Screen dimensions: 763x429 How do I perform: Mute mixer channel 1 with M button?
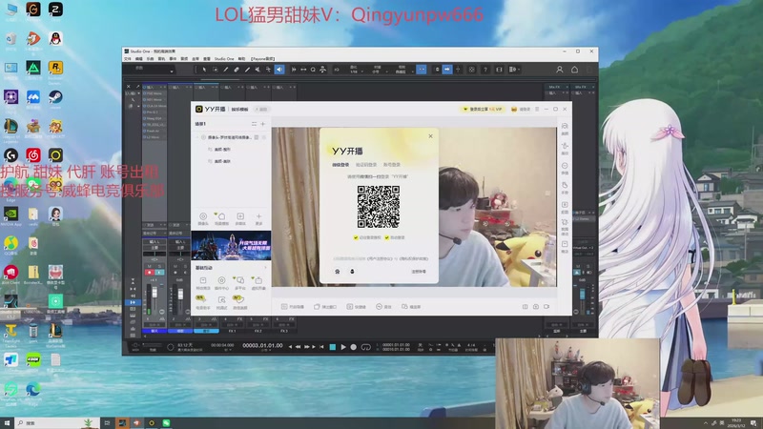150,267
